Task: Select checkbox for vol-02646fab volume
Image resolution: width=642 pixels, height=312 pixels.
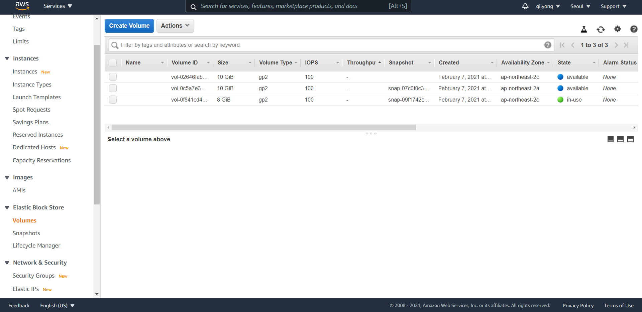Action: [x=113, y=77]
